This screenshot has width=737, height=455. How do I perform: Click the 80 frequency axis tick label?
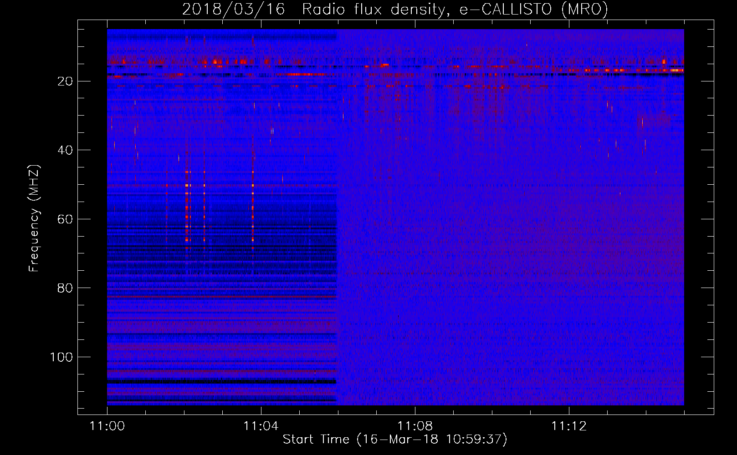66,288
